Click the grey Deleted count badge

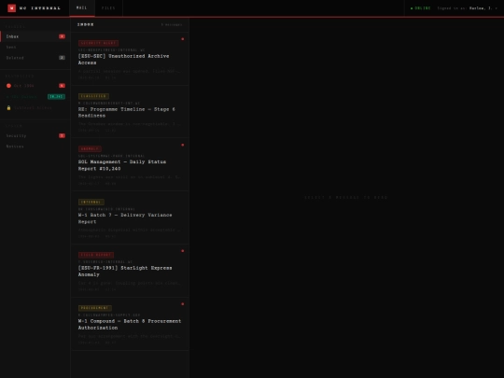click(62, 58)
